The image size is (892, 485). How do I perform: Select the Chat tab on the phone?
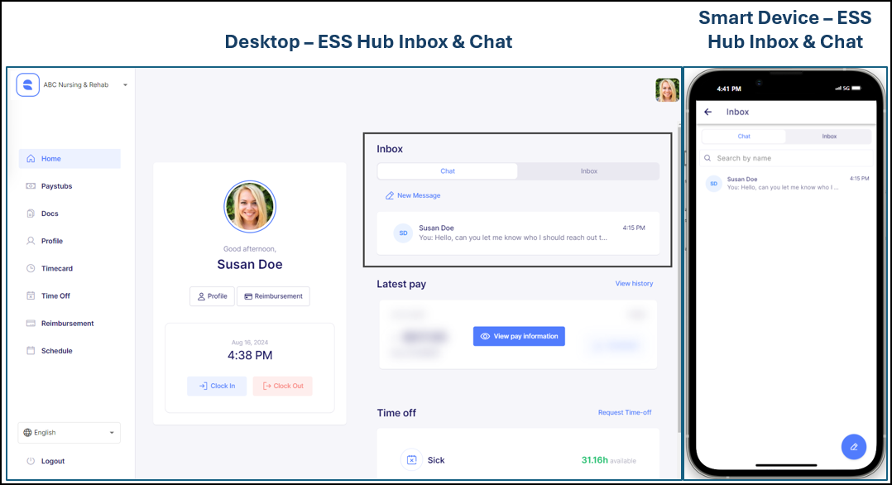743,136
